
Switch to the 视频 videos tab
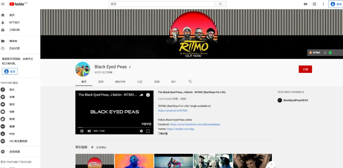click(x=101, y=82)
